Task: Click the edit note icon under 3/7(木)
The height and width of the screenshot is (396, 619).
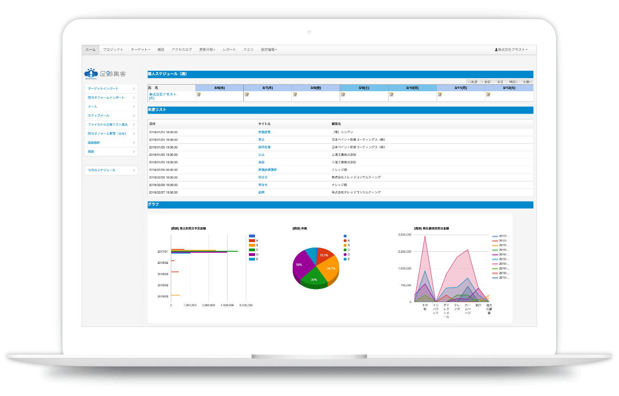Action: [247, 94]
